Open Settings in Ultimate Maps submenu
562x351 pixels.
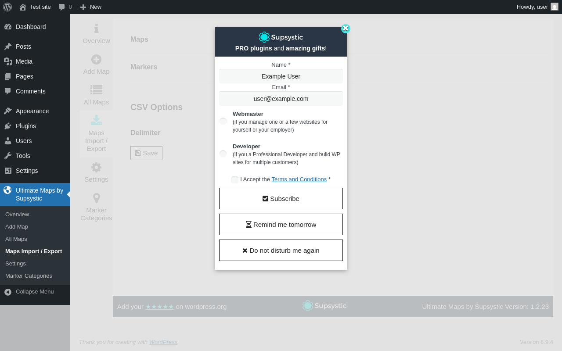pyautogui.click(x=15, y=264)
